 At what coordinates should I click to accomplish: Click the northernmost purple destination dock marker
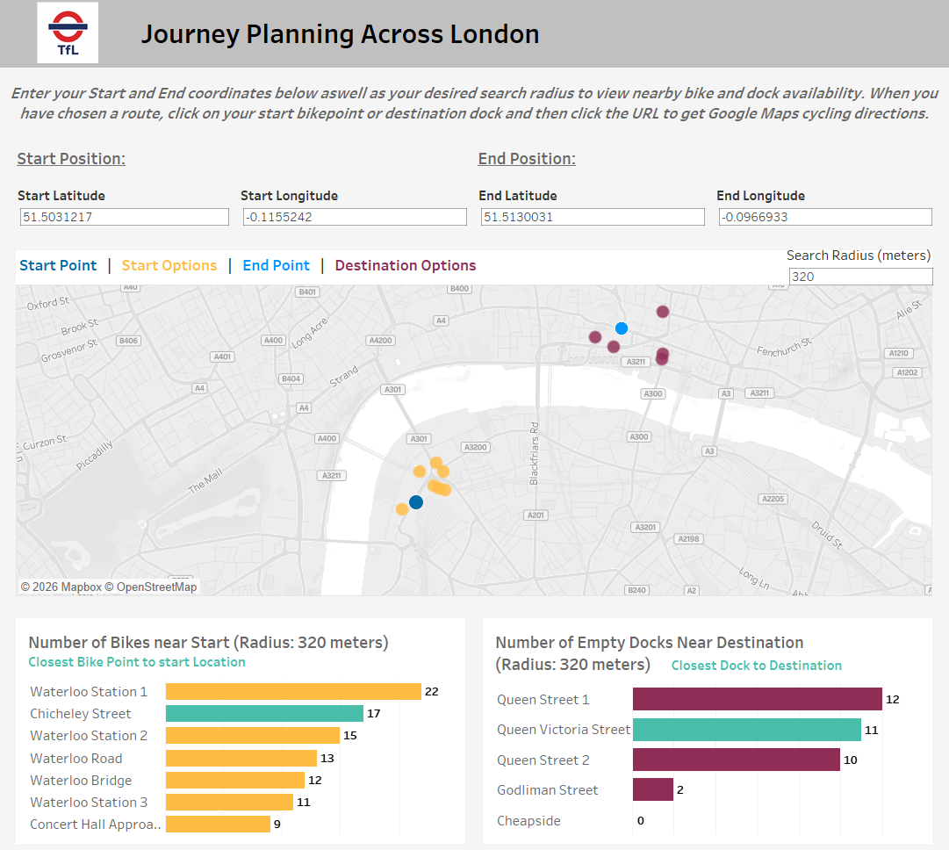point(663,311)
